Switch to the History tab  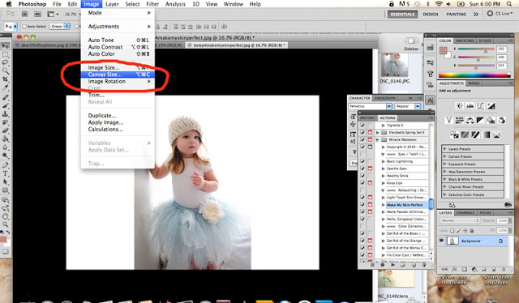367,117
